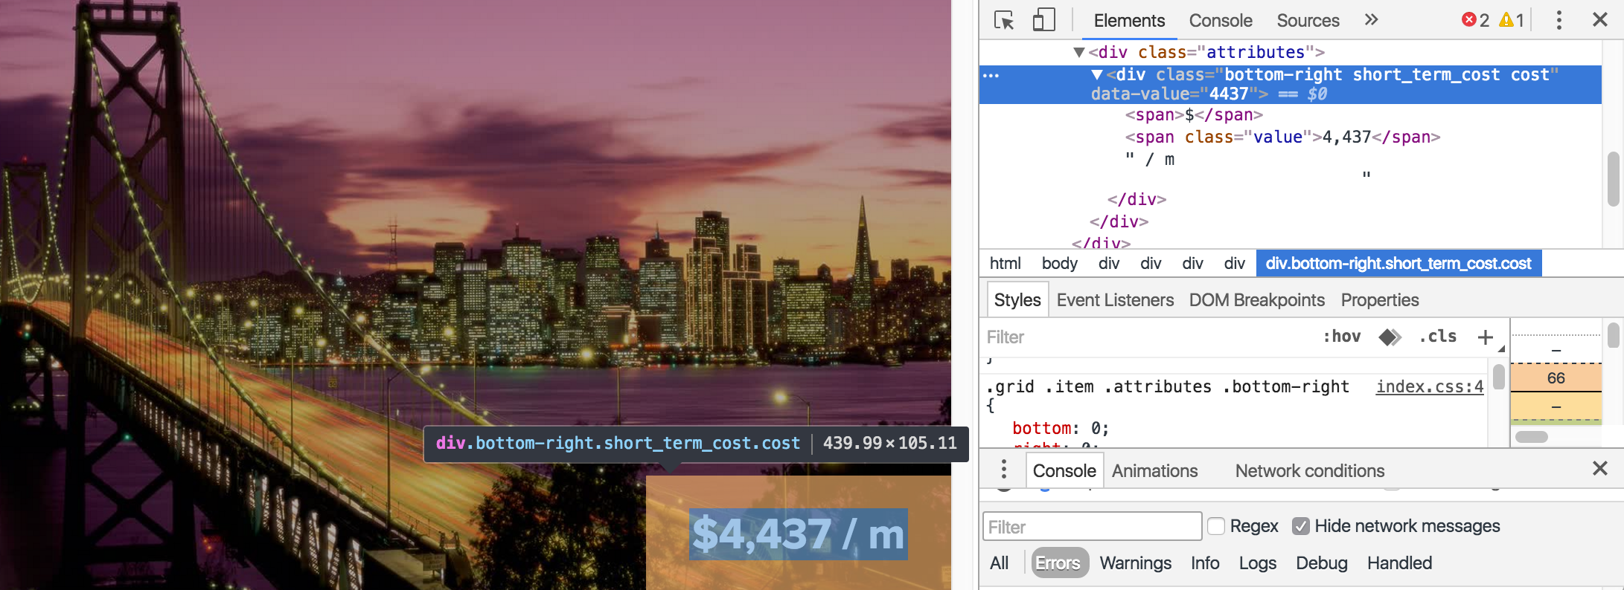Select the Info log level filter
Image resolution: width=1624 pixels, height=590 pixels.
click(1204, 563)
